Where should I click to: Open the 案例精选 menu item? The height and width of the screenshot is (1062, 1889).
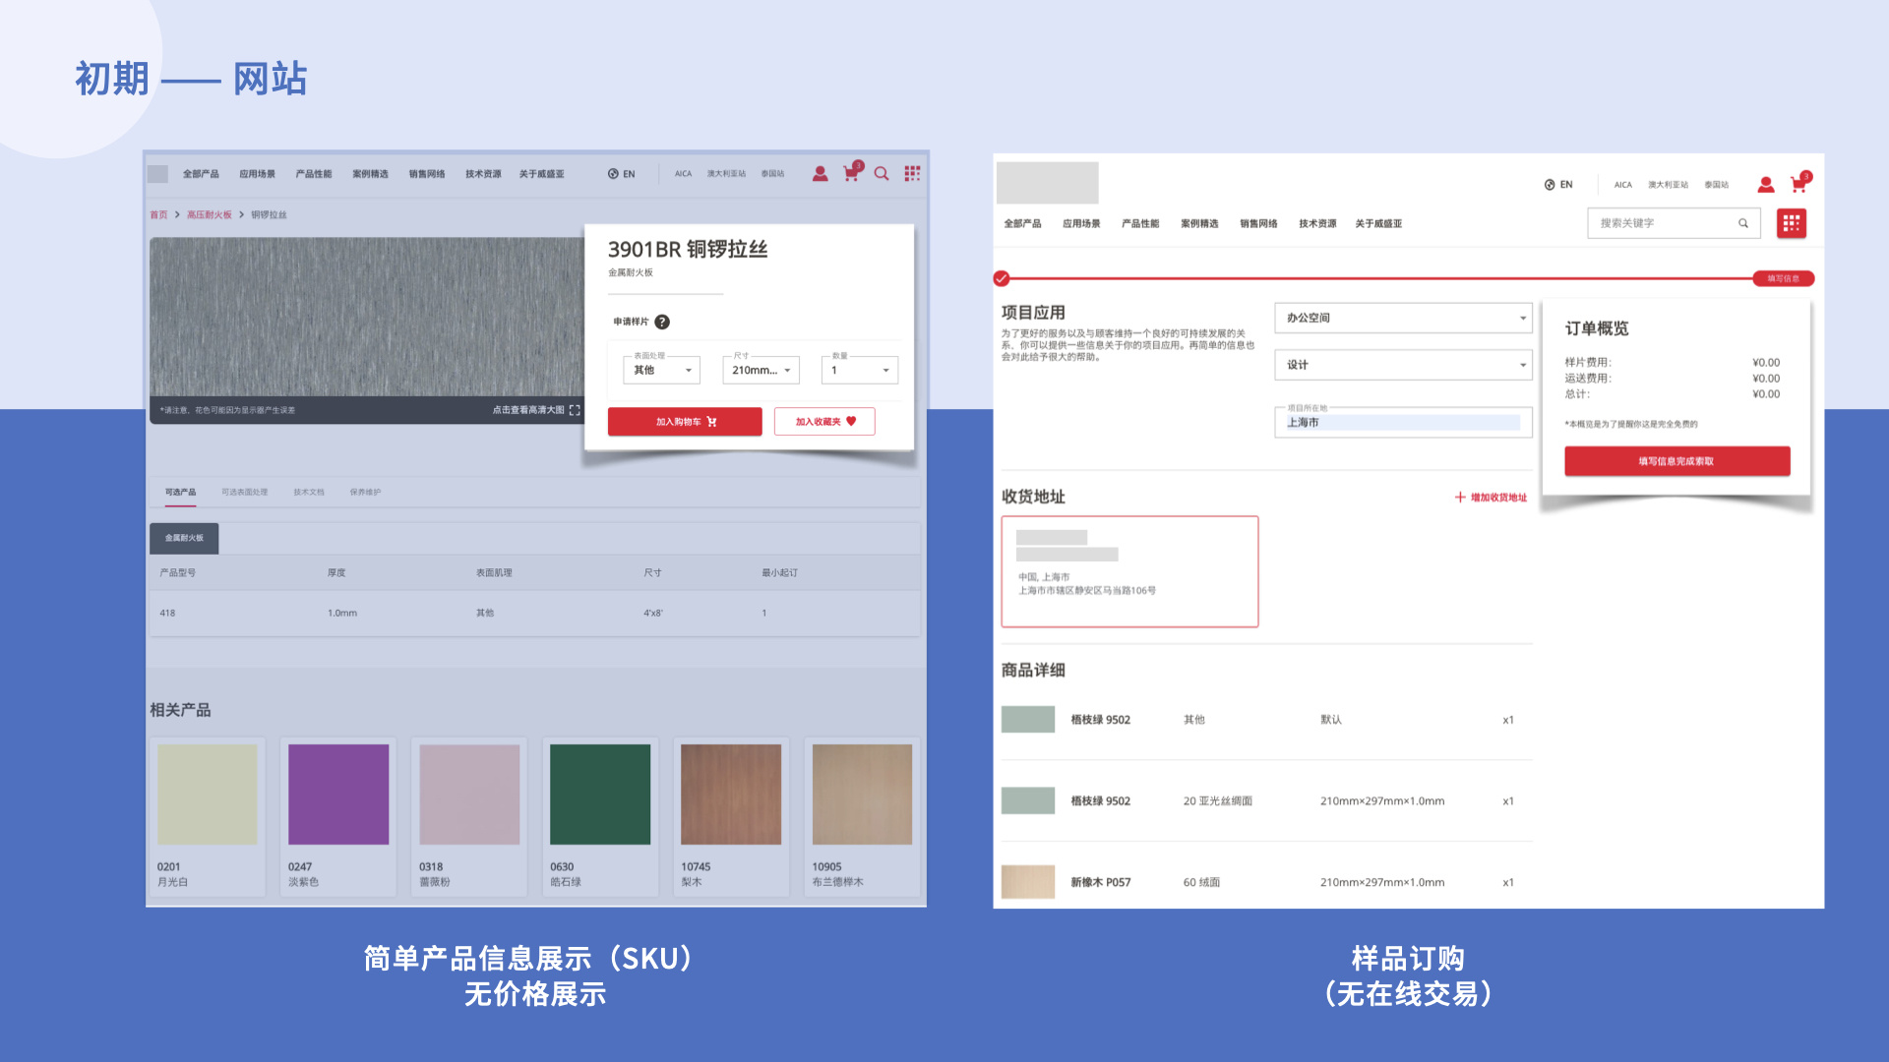(369, 173)
